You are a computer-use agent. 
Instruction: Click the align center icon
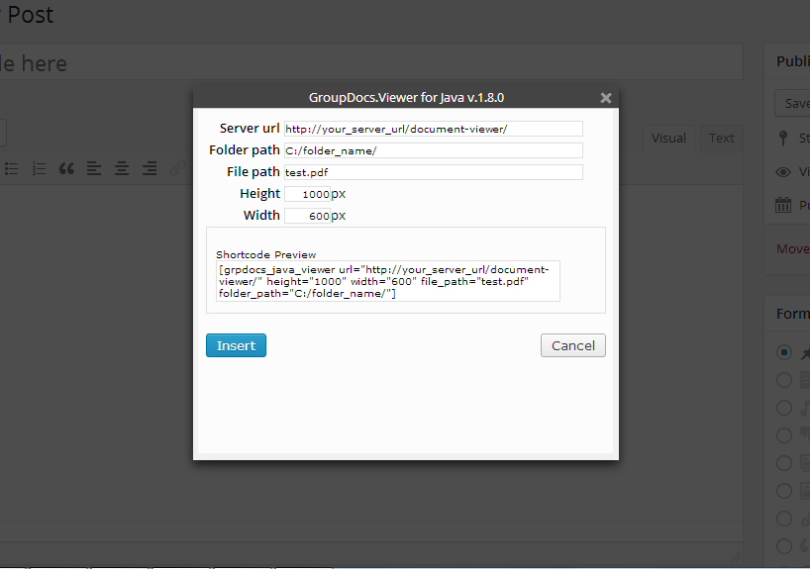coord(121,168)
